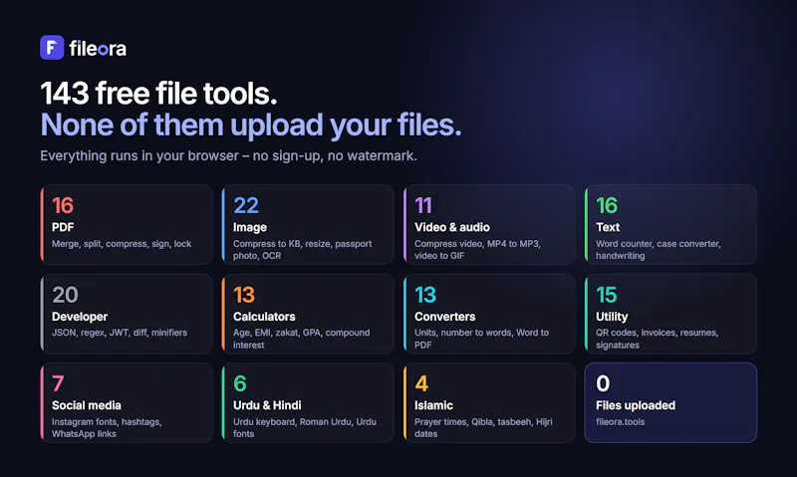Select the Social media card
The image size is (797, 477).
point(127,403)
